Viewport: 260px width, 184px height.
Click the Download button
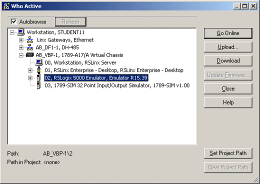pyautogui.click(x=228, y=61)
